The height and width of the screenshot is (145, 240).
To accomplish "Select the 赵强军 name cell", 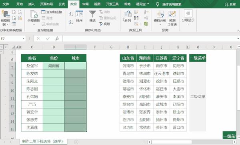I will (32, 66).
